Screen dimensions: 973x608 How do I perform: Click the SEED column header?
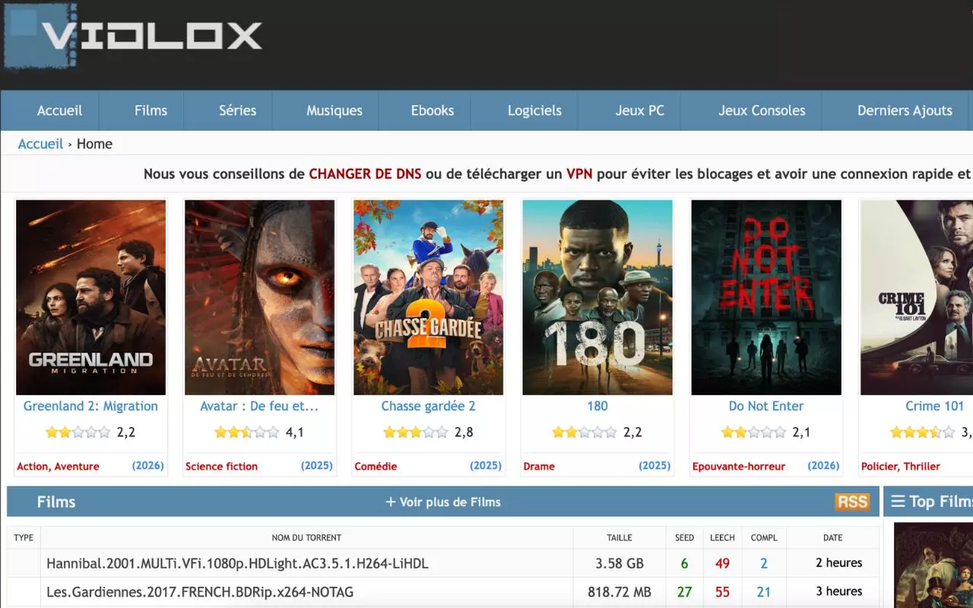[684, 537]
